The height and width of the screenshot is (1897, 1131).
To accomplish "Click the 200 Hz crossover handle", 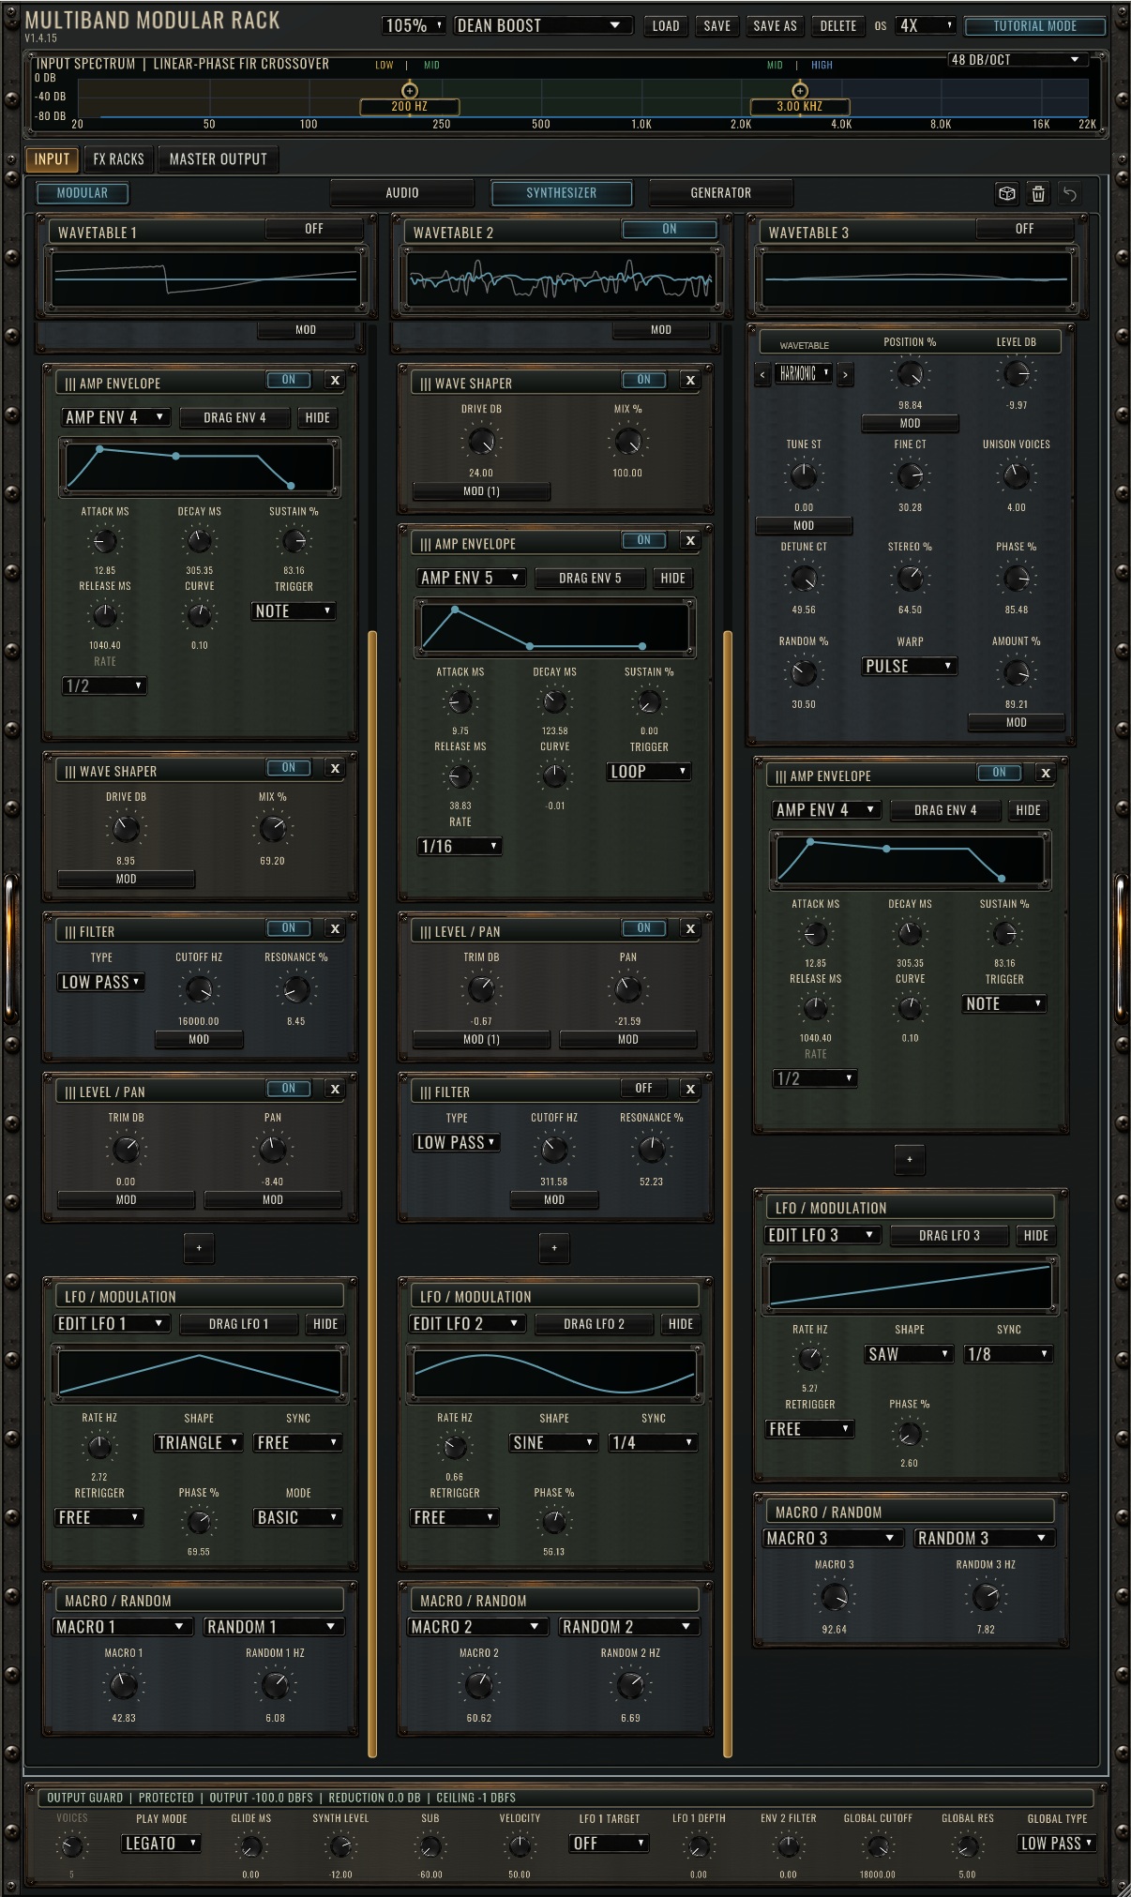I will [410, 91].
